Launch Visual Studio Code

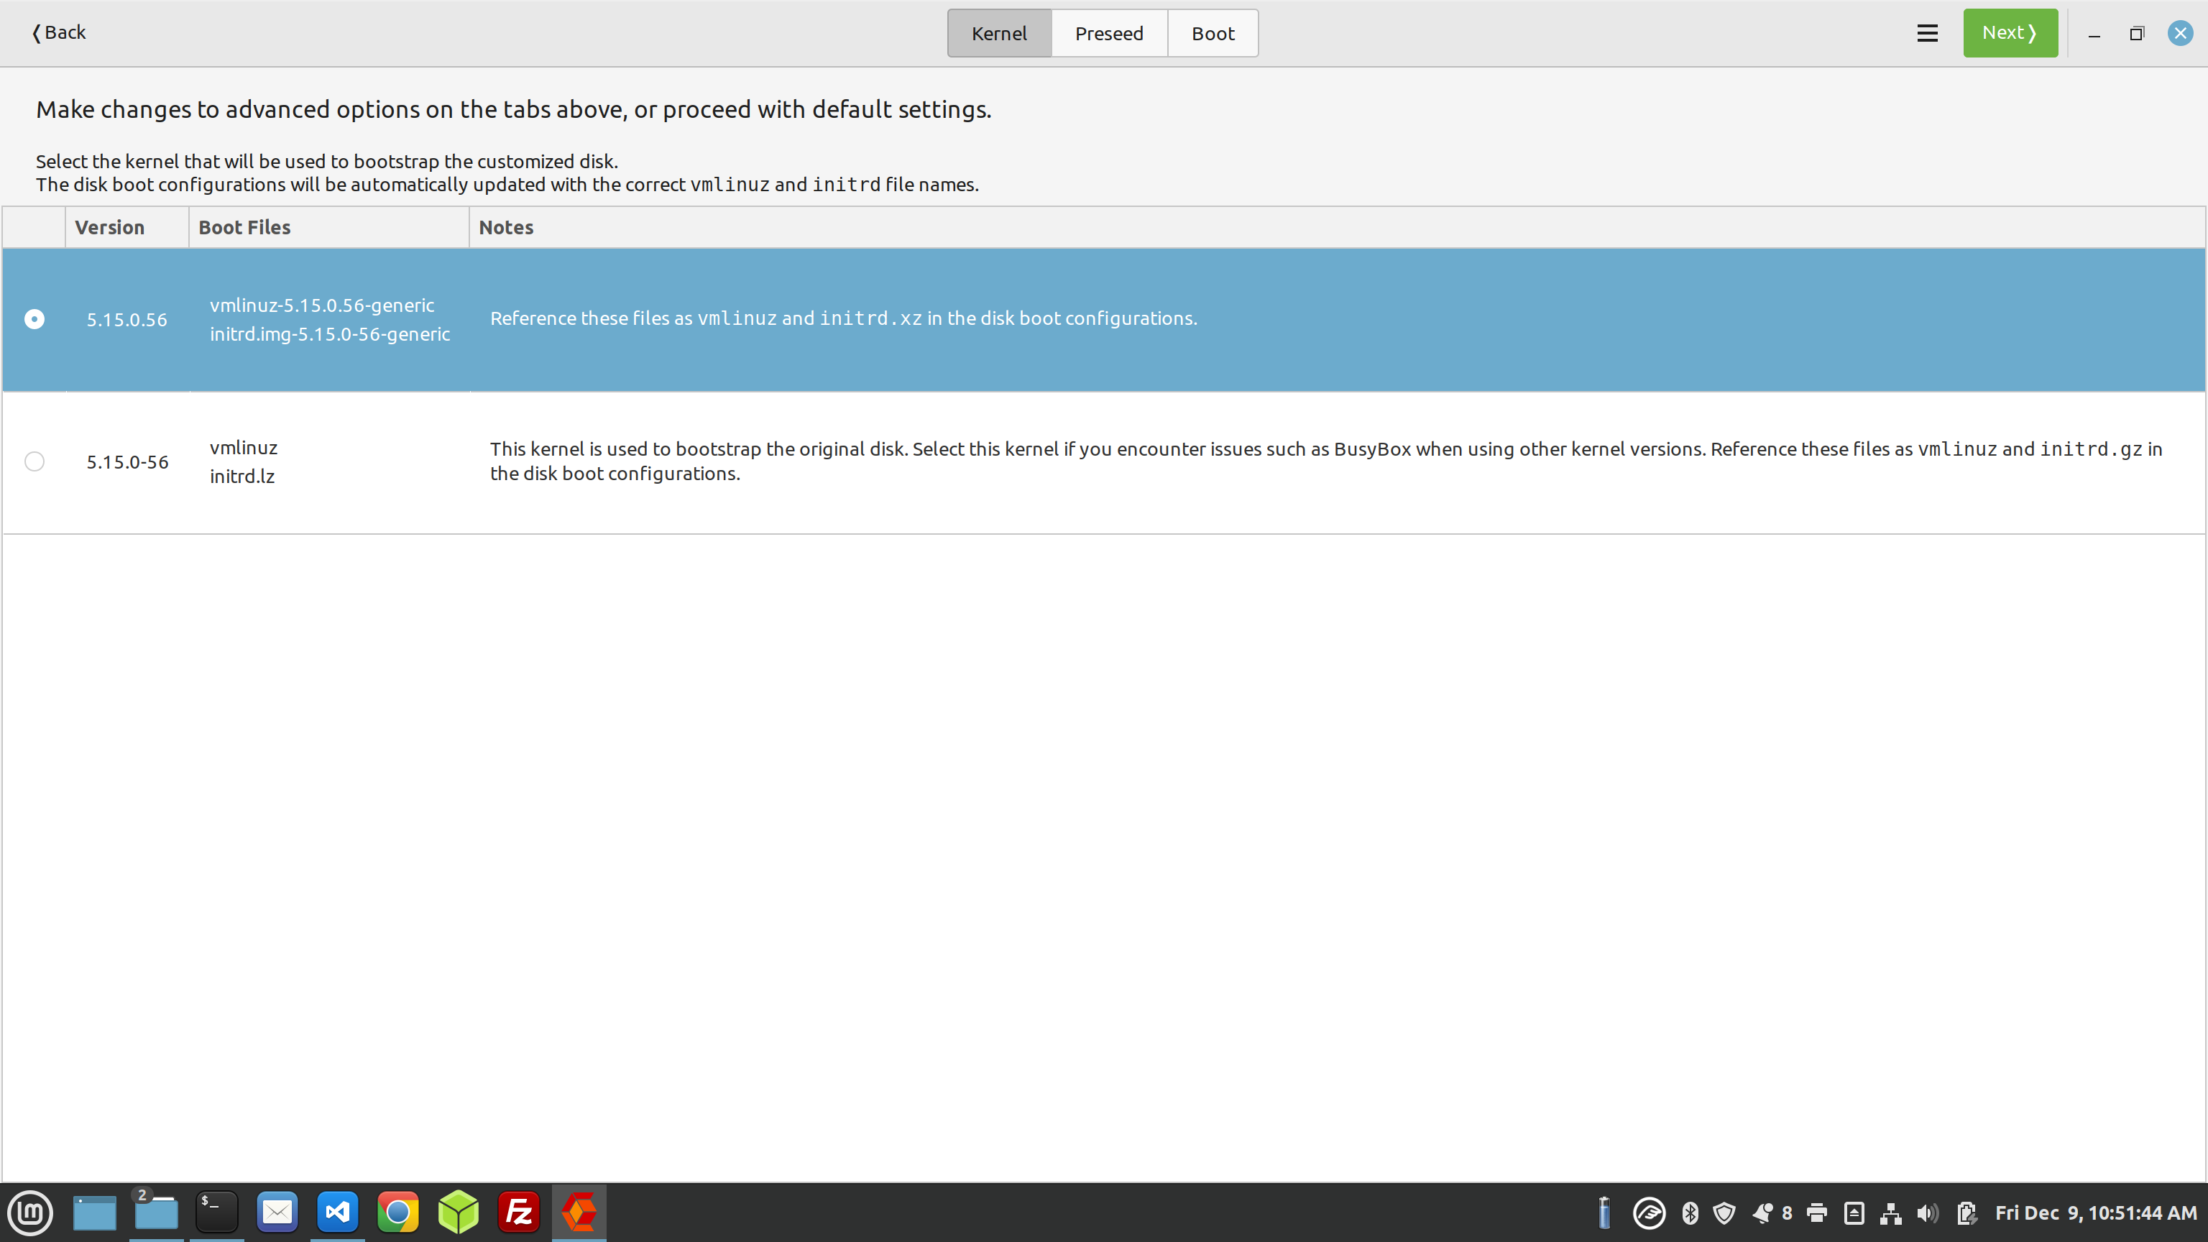pos(337,1212)
